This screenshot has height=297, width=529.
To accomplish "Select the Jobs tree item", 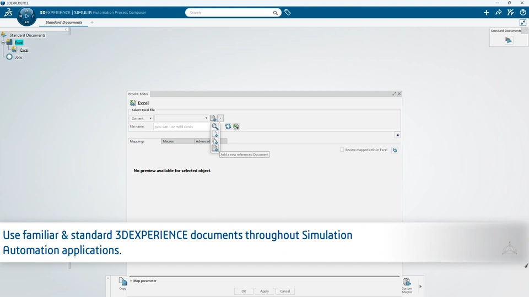I will pyautogui.click(x=19, y=57).
